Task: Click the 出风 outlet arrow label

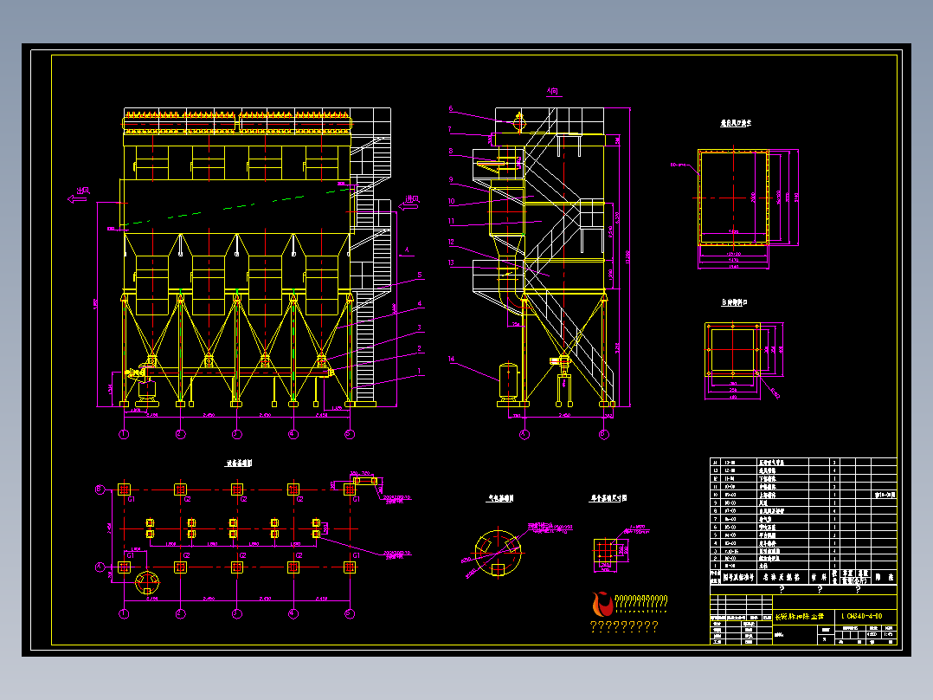Action: click(79, 195)
